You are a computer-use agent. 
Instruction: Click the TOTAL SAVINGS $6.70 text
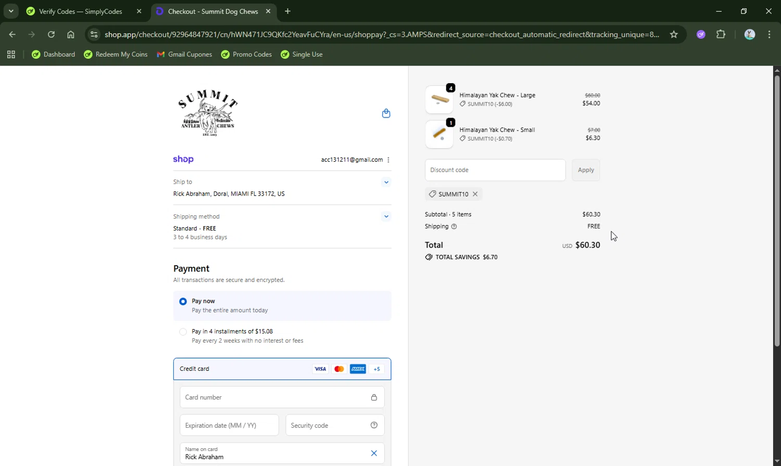coord(467,257)
